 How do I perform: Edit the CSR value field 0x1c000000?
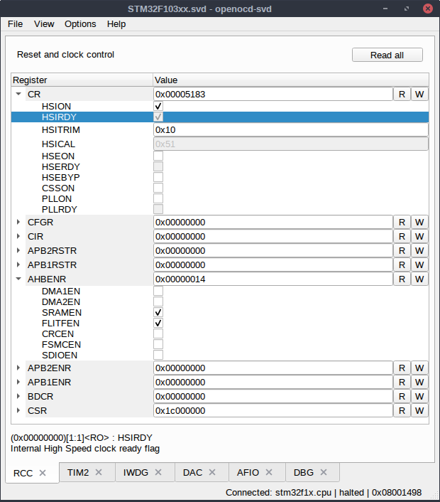(x=273, y=411)
